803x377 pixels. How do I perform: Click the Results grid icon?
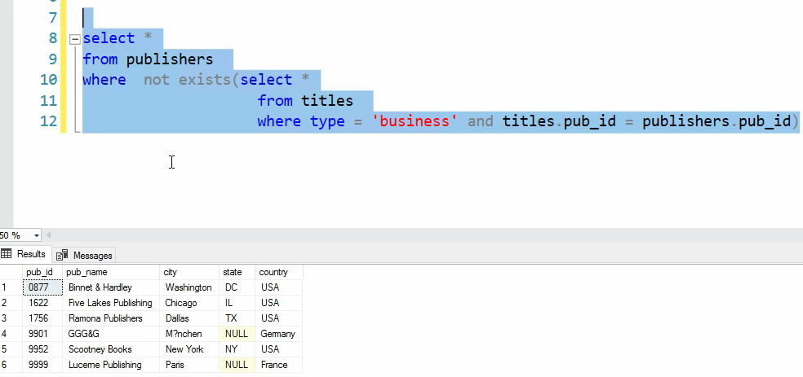click(7, 254)
